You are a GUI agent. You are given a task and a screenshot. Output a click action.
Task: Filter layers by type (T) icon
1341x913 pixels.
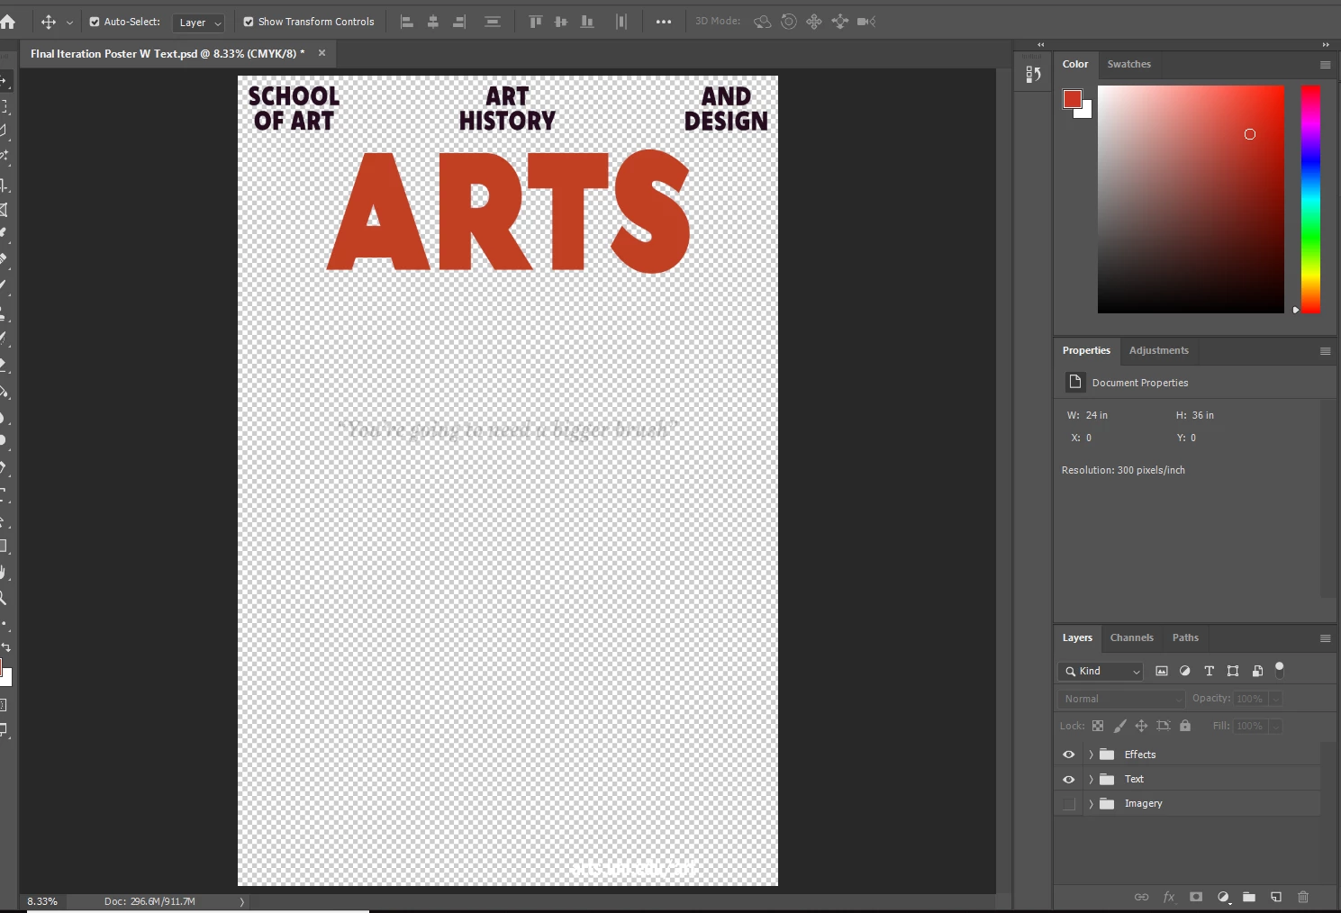pyautogui.click(x=1209, y=671)
